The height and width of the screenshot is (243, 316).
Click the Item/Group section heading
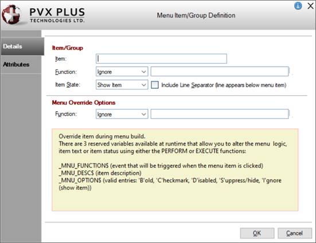pos(68,48)
